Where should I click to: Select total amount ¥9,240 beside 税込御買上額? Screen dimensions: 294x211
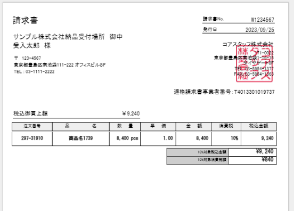click(x=131, y=113)
